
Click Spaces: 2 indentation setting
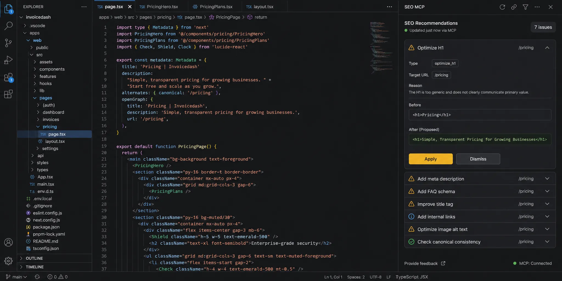point(356,277)
